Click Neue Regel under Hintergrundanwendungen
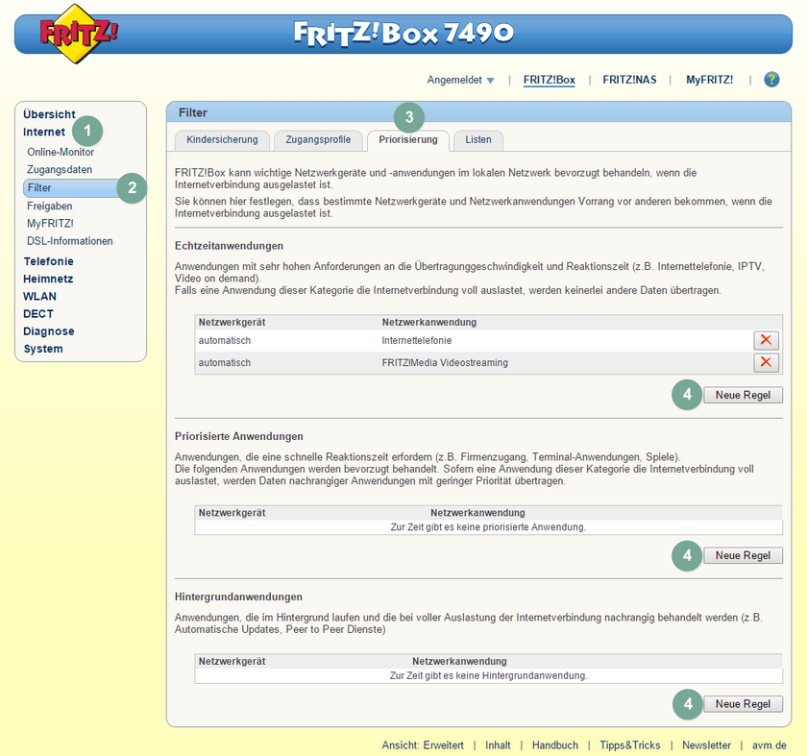Viewport: 807px width, 756px height. point(743,703)
